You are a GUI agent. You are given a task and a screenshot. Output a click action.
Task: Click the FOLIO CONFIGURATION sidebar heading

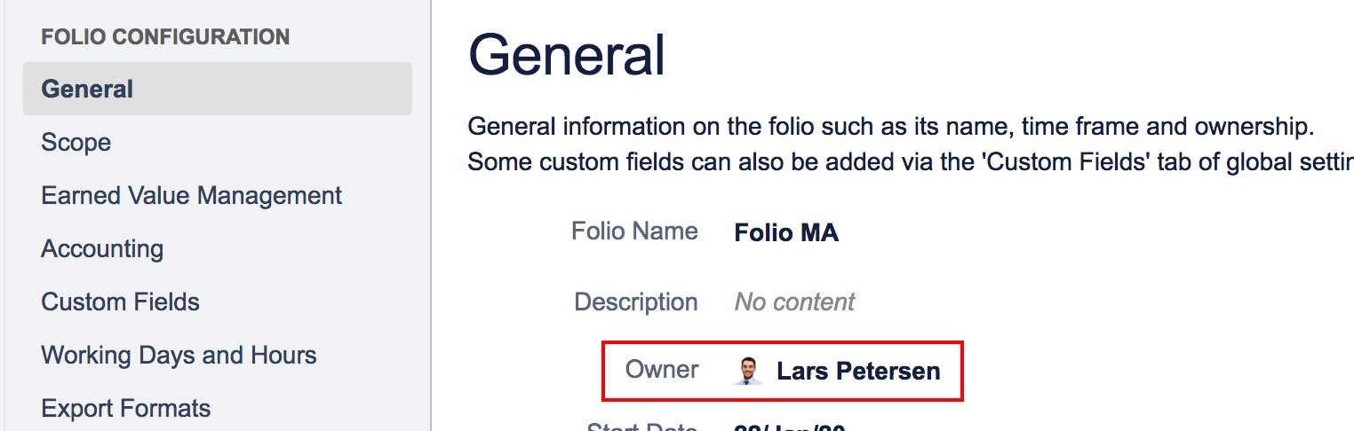[x=165, y=37]
